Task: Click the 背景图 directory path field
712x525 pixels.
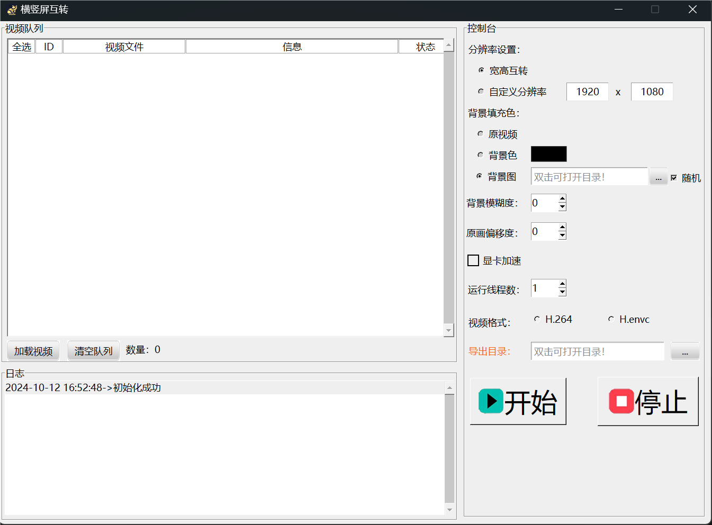Action: pyautogui.click(x=589, y=177)
